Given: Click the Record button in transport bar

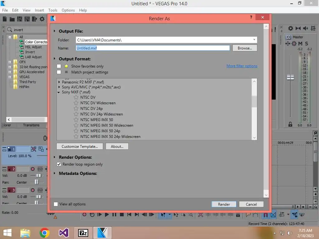Looking at the screenshot, I should click(84, 215).
